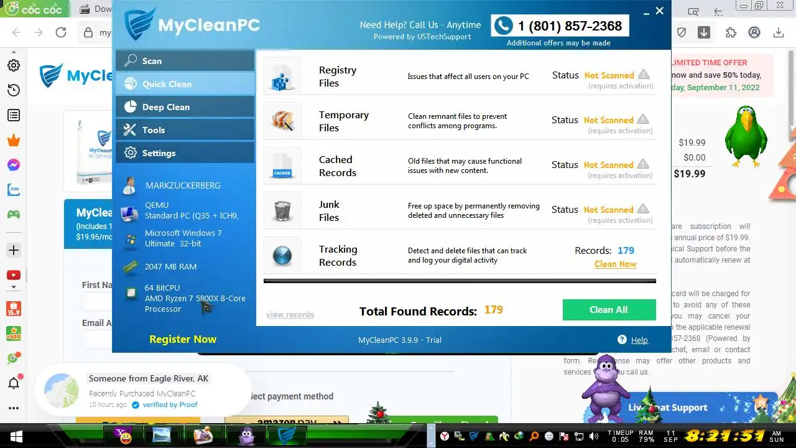Go back in the browser
The image size is (796, 448).
coord(16,32)
